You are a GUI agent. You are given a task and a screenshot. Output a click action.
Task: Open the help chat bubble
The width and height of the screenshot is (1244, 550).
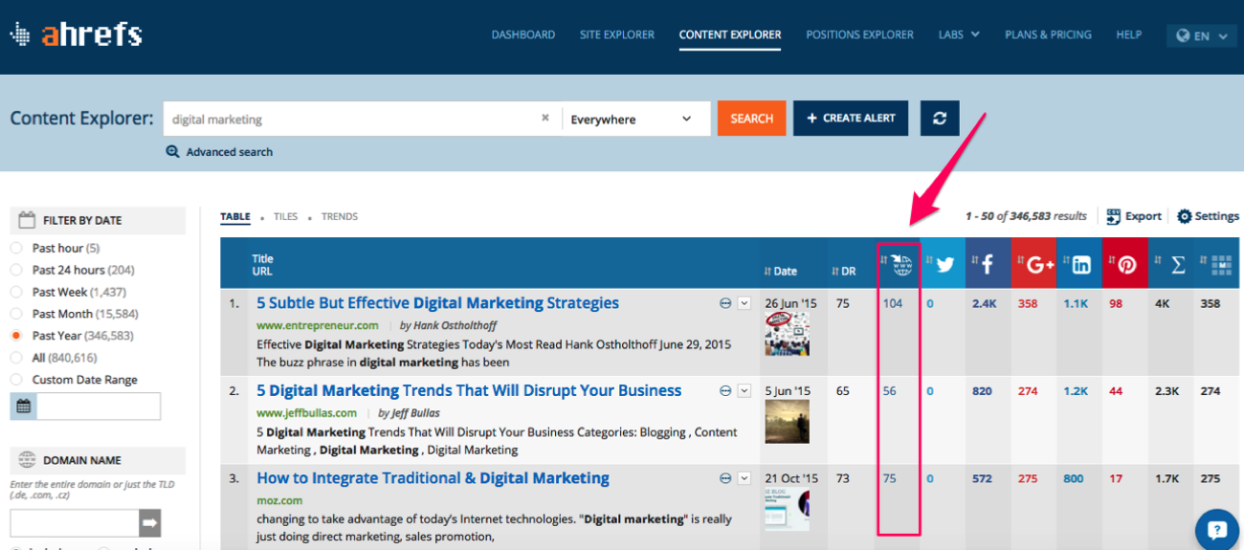(1216, 529)
